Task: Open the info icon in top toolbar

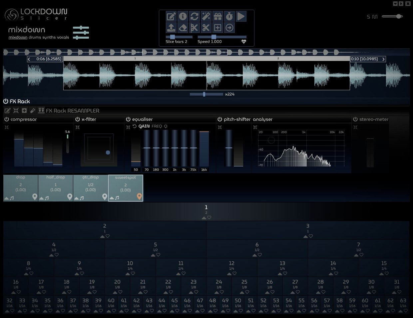Action: pyautogui.click(x=183, y=16)
